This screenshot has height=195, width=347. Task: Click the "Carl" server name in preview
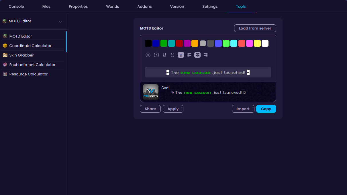pyautogui.click(x=166, y=88)
